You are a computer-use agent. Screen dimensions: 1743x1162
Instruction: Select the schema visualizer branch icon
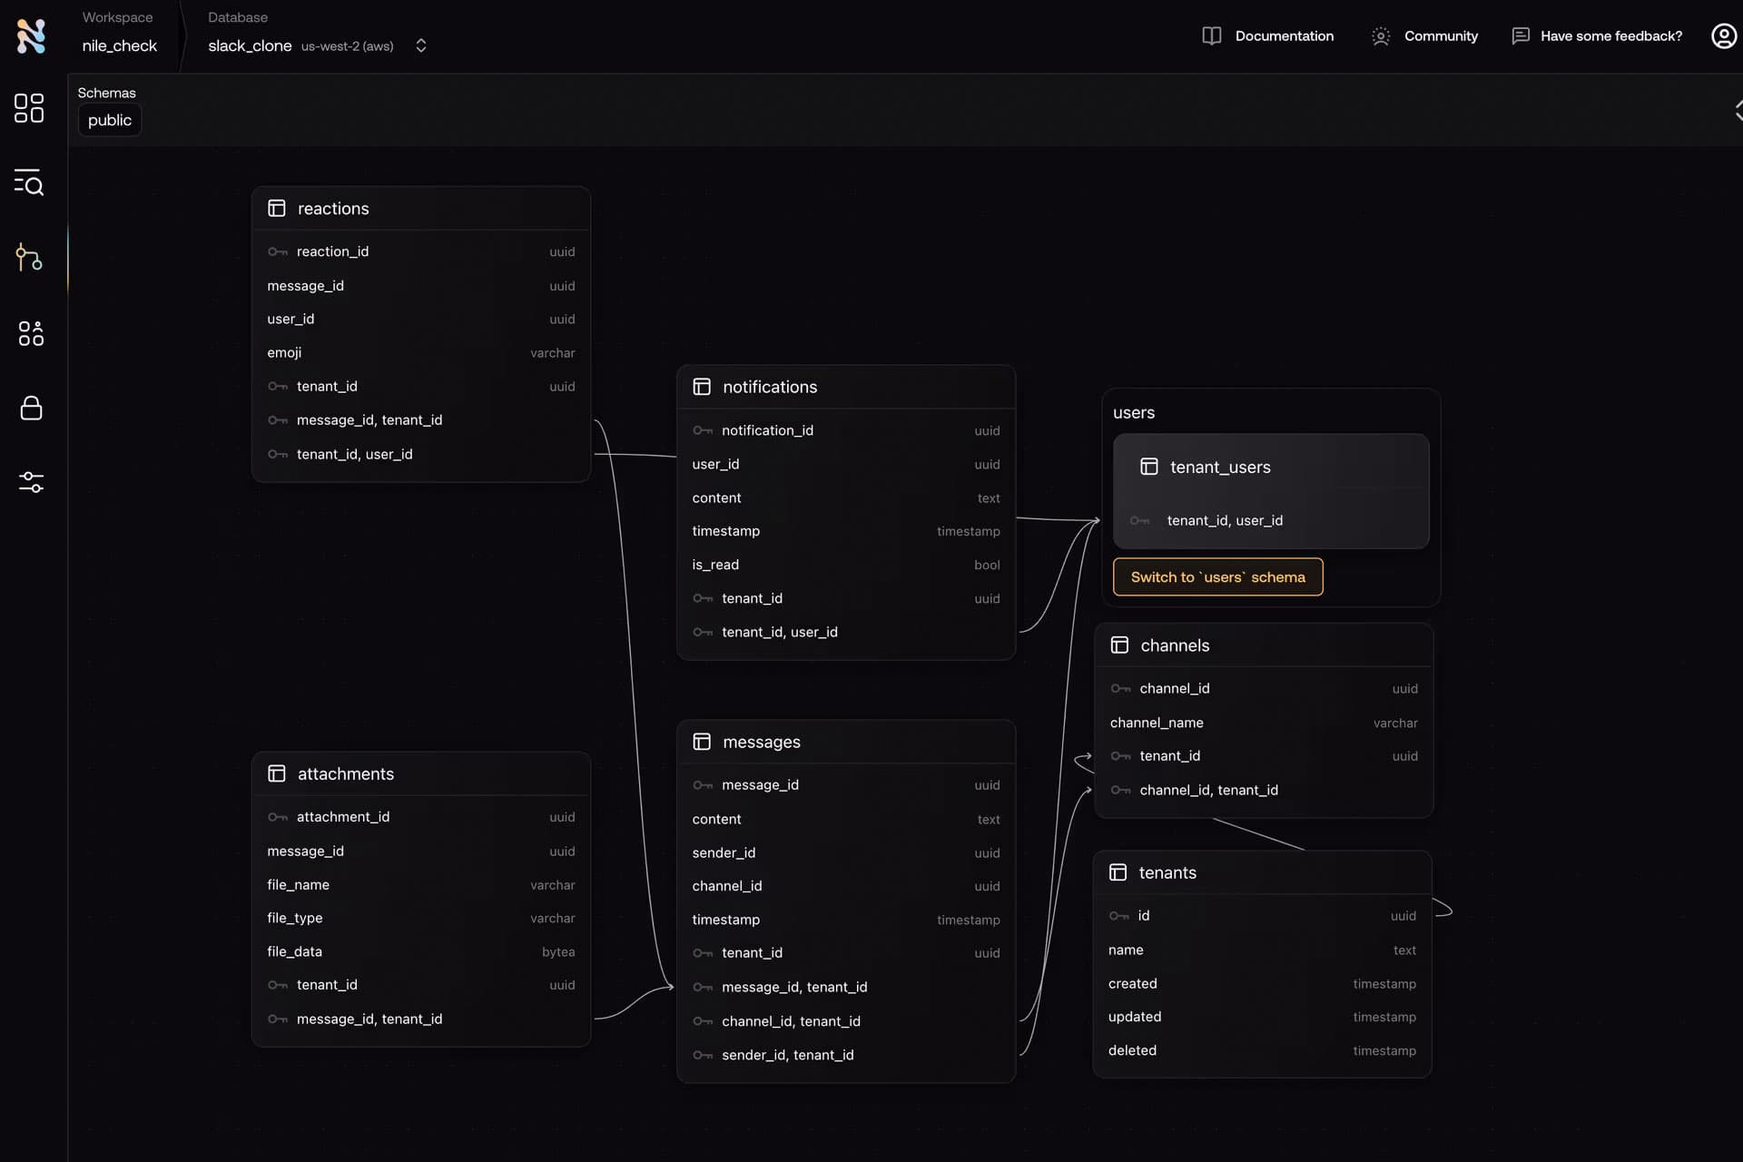click(29, 258)
